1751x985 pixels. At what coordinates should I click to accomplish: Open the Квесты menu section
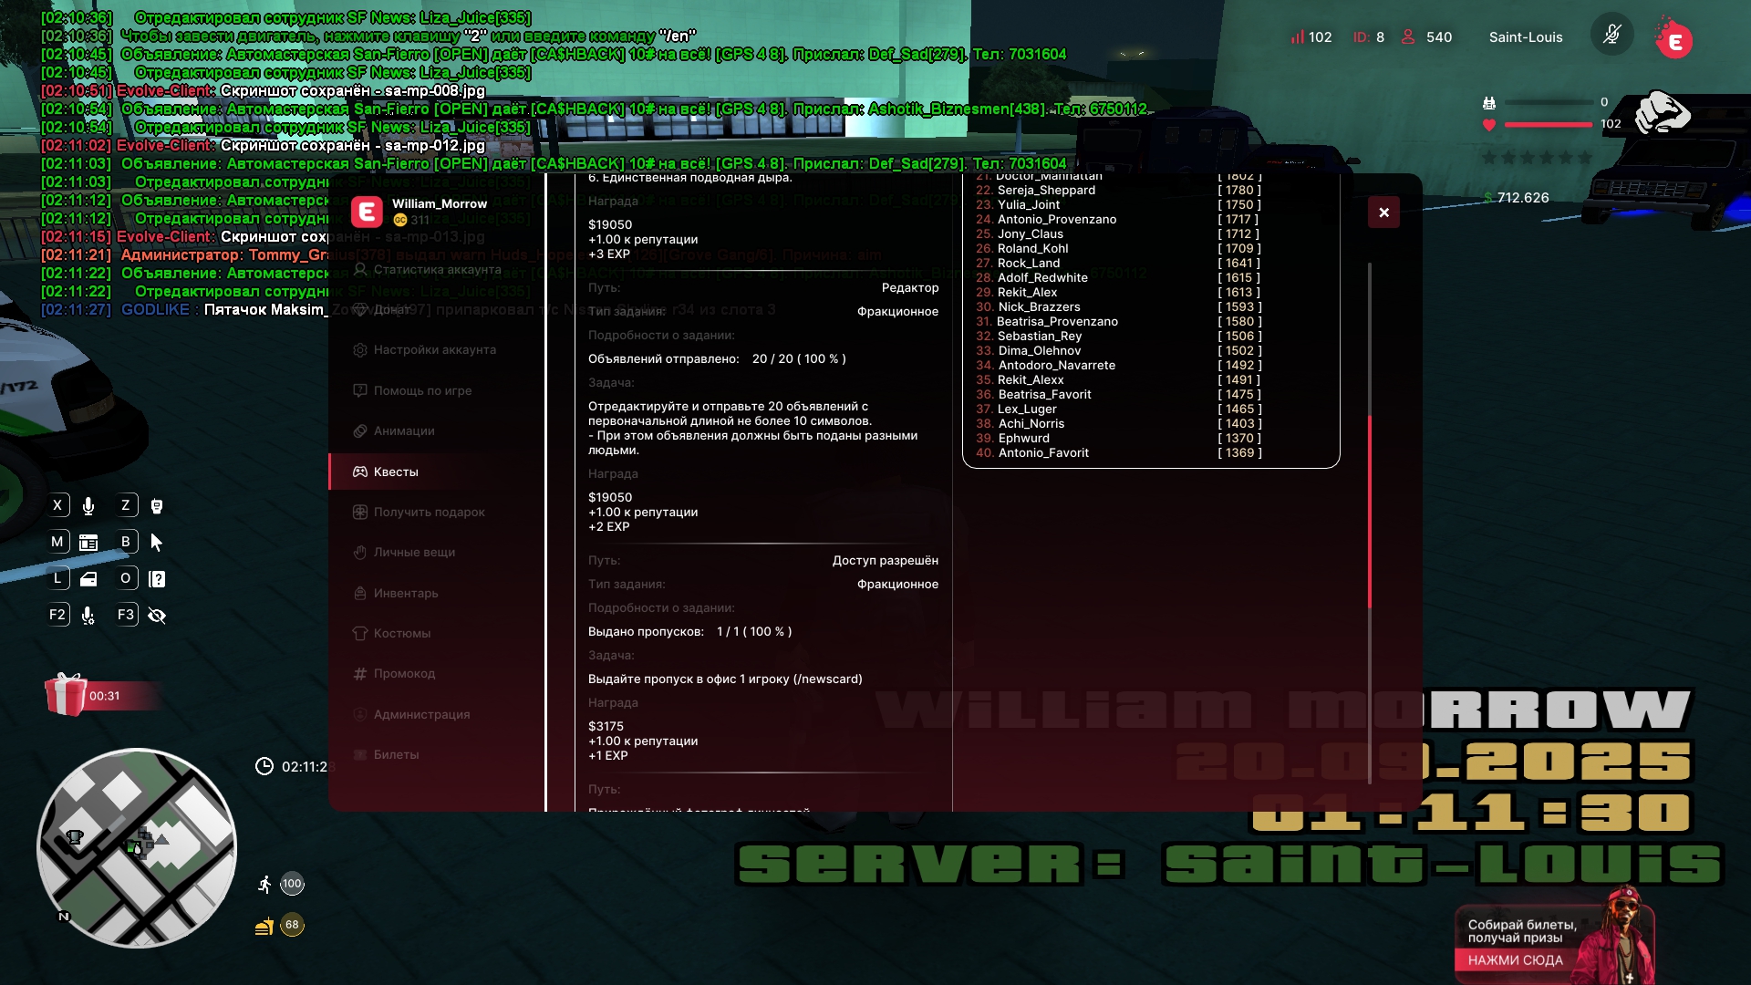[x=396, y=472]
